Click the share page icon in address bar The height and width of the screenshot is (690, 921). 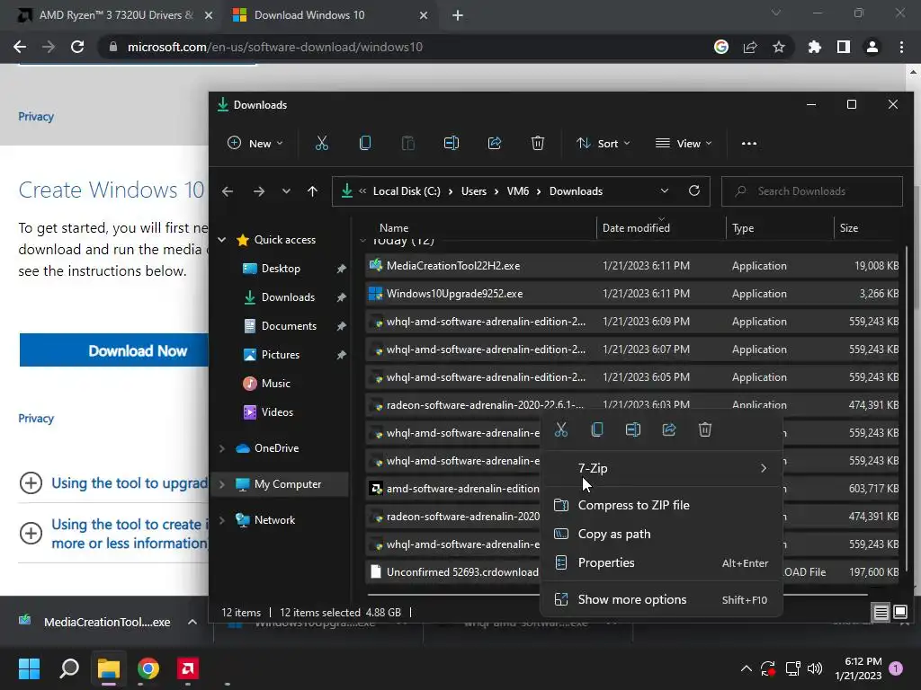tap(749, 47)
